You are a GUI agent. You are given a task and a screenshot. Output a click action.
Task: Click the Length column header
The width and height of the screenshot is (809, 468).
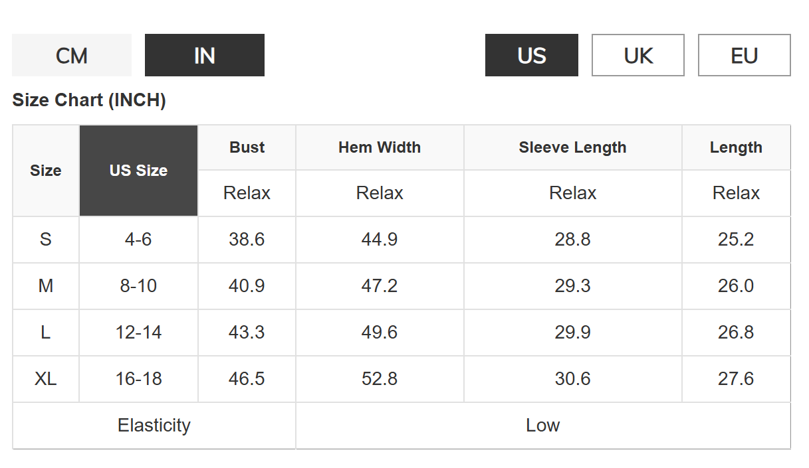736,147
